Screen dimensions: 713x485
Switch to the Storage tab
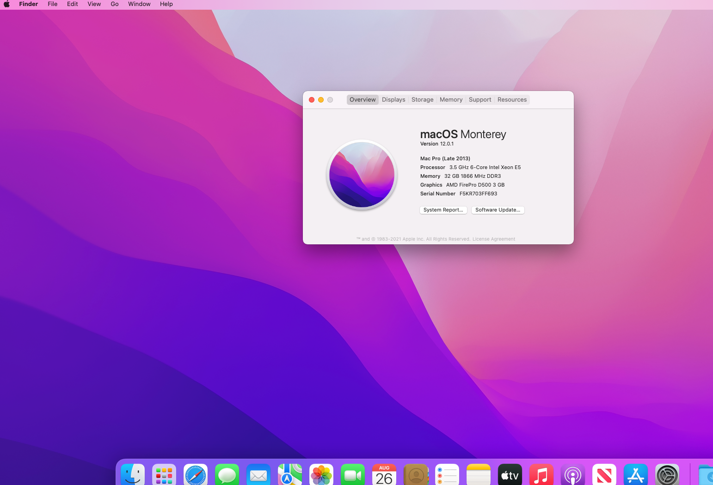click(x=423, y=100)
